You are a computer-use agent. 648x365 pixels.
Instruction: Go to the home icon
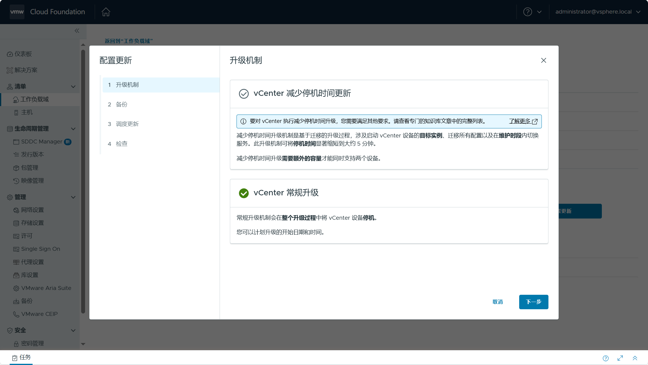(x=106, y=12)
